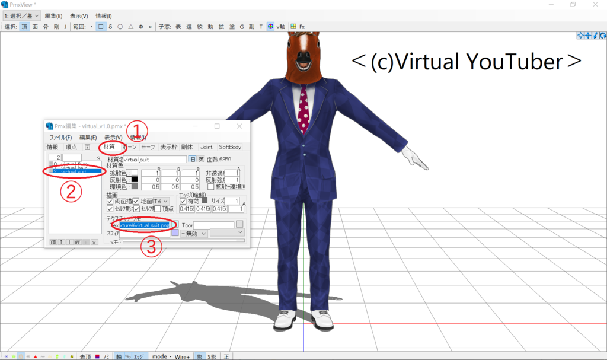Switch to the Joint tab
This screenshot has height=360, width=607.
pos(206,147)
